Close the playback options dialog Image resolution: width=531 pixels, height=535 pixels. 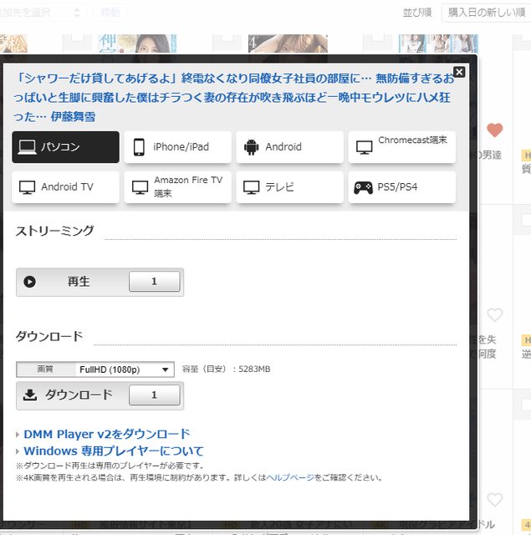[x=459, y=72]
